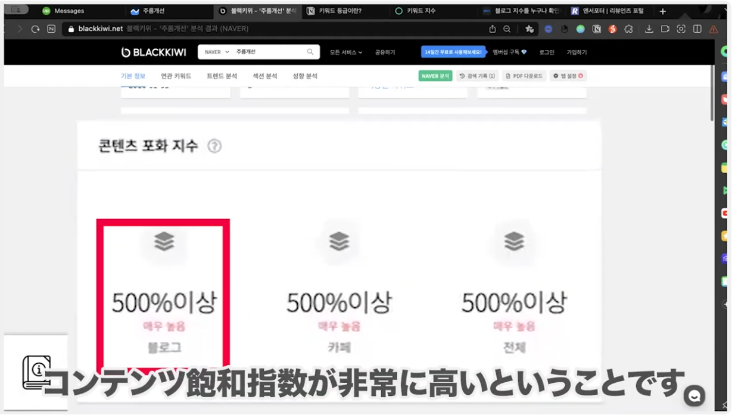Expand the NAVER search engine dropdown
This screenshot has width=732, height=415.
217,52
